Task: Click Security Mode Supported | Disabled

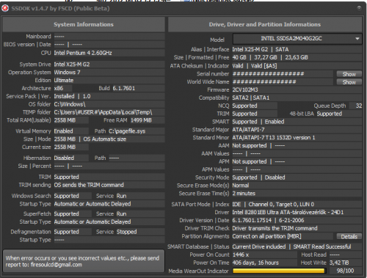Action: point(258,178)
